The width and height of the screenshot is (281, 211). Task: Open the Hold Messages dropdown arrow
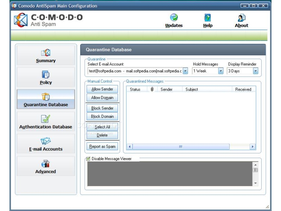(x=221, y=71)
